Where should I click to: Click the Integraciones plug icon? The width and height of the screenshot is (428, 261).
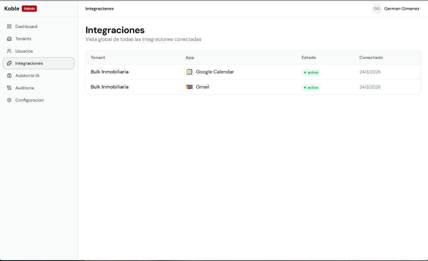[9, 63]
